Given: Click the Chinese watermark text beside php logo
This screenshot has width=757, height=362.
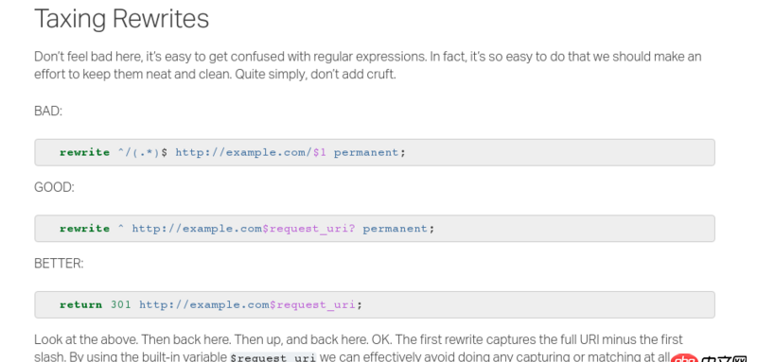Looking at the screenshot, I should [725, 359].
